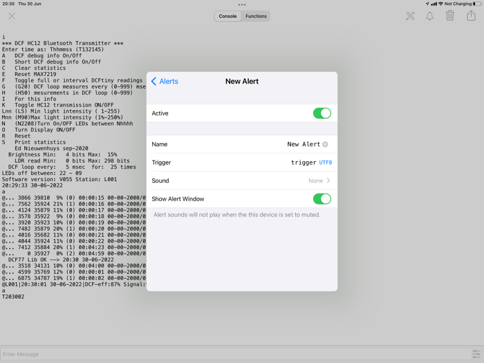Select line 'C Clear statistics'
The width and height of the screenshot is (484, 363).
click(x=34, y=68)
